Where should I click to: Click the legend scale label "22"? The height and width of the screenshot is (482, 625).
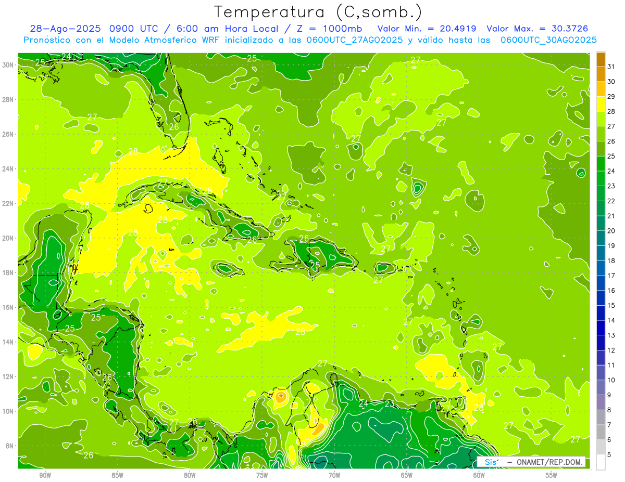coord(611,201)
